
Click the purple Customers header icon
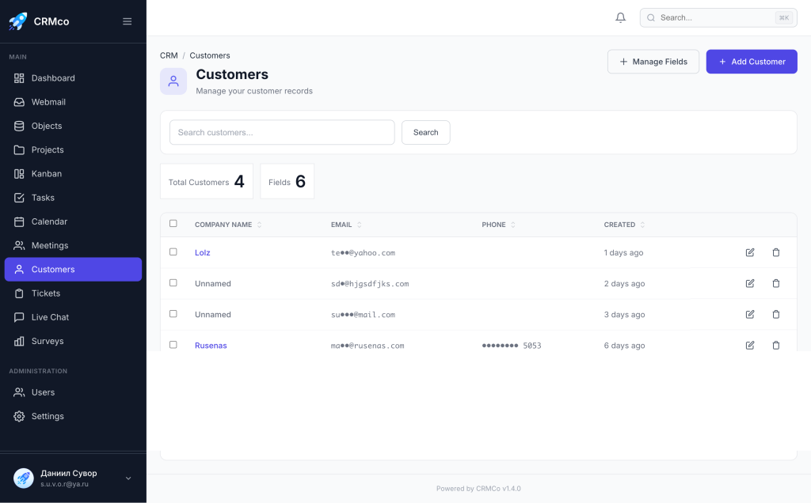coord(173,81)
